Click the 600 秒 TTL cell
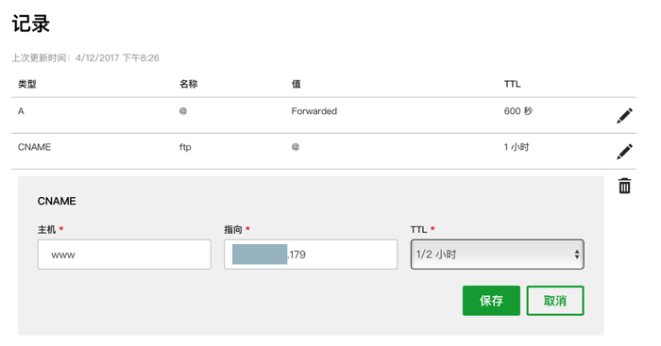Image resolution: width=661 pixels, height=346 pixels. (518, 111)
